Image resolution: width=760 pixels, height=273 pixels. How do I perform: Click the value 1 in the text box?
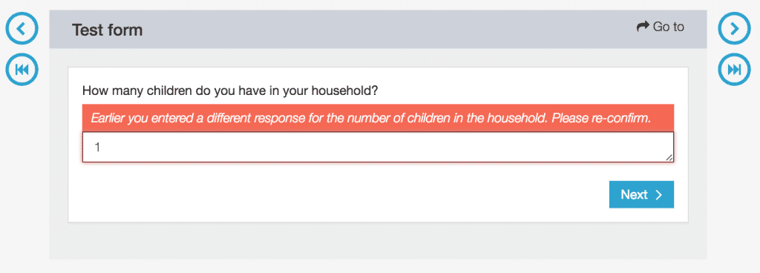coord(97,147)
